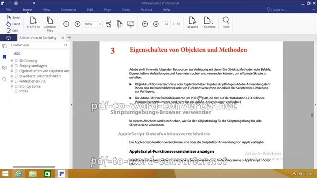Open File Explorer from taskbar
This screenshot has width=317, height=178.
[x=33, y=174]
